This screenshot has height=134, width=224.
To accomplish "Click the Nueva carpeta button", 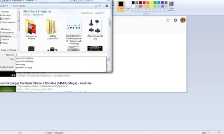I will (x=19, y=6).
